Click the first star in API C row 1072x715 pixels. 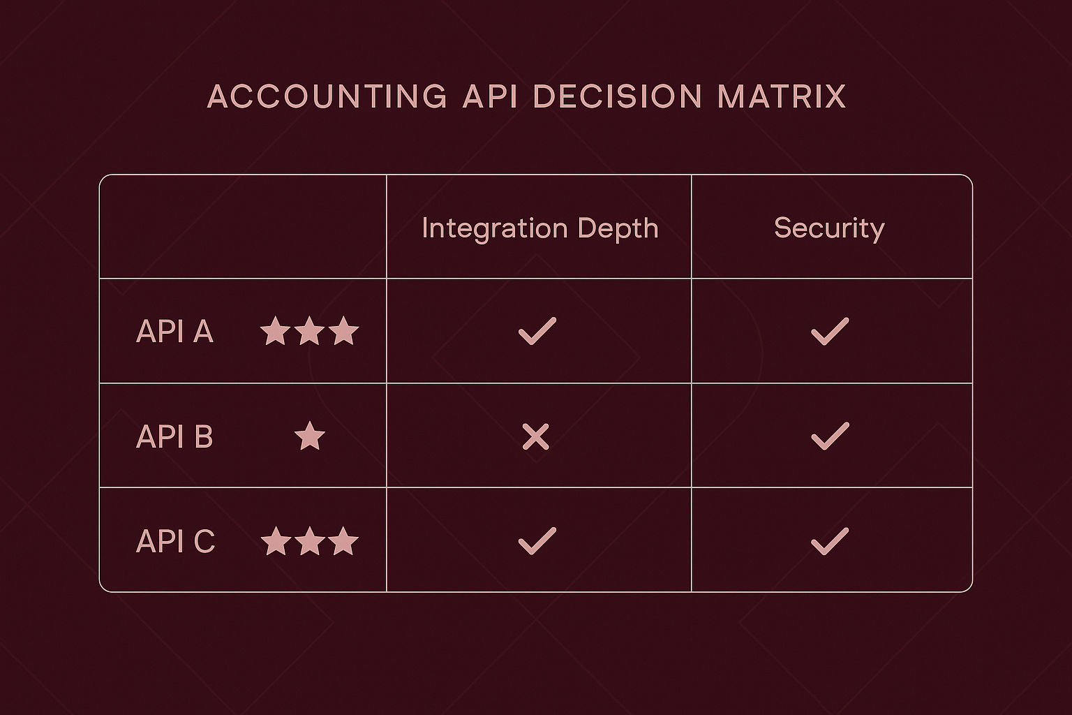pyautogui.click(x=276, y=541)
